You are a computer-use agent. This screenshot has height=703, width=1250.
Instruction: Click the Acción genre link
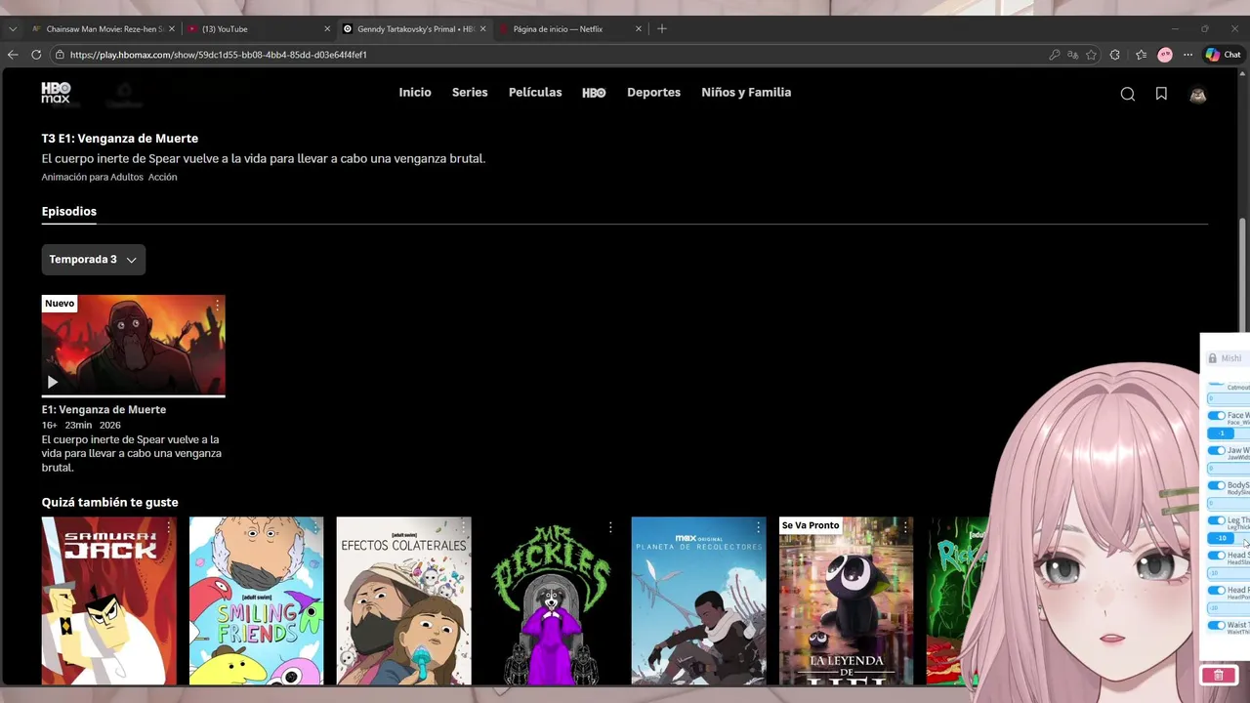[x=163, y=177]
